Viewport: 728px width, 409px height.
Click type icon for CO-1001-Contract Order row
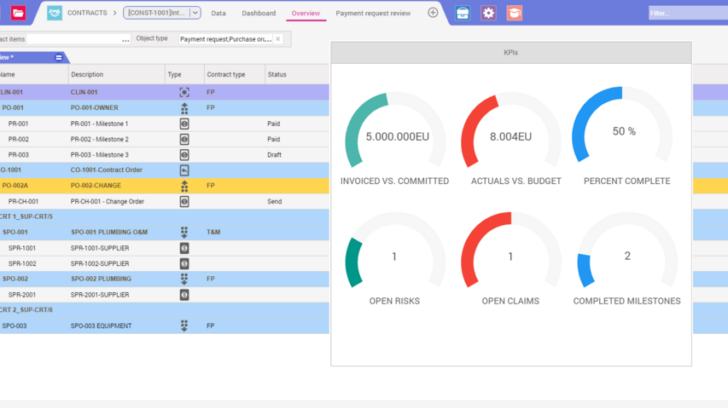(183, 170)
